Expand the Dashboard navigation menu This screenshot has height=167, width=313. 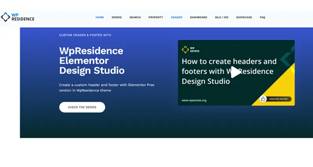[x=198, y=17]
